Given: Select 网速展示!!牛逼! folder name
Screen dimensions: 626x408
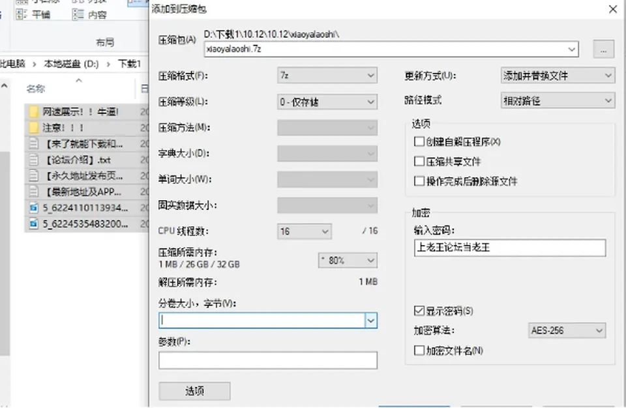Looking at the screenshot, I should pos(81,112).
